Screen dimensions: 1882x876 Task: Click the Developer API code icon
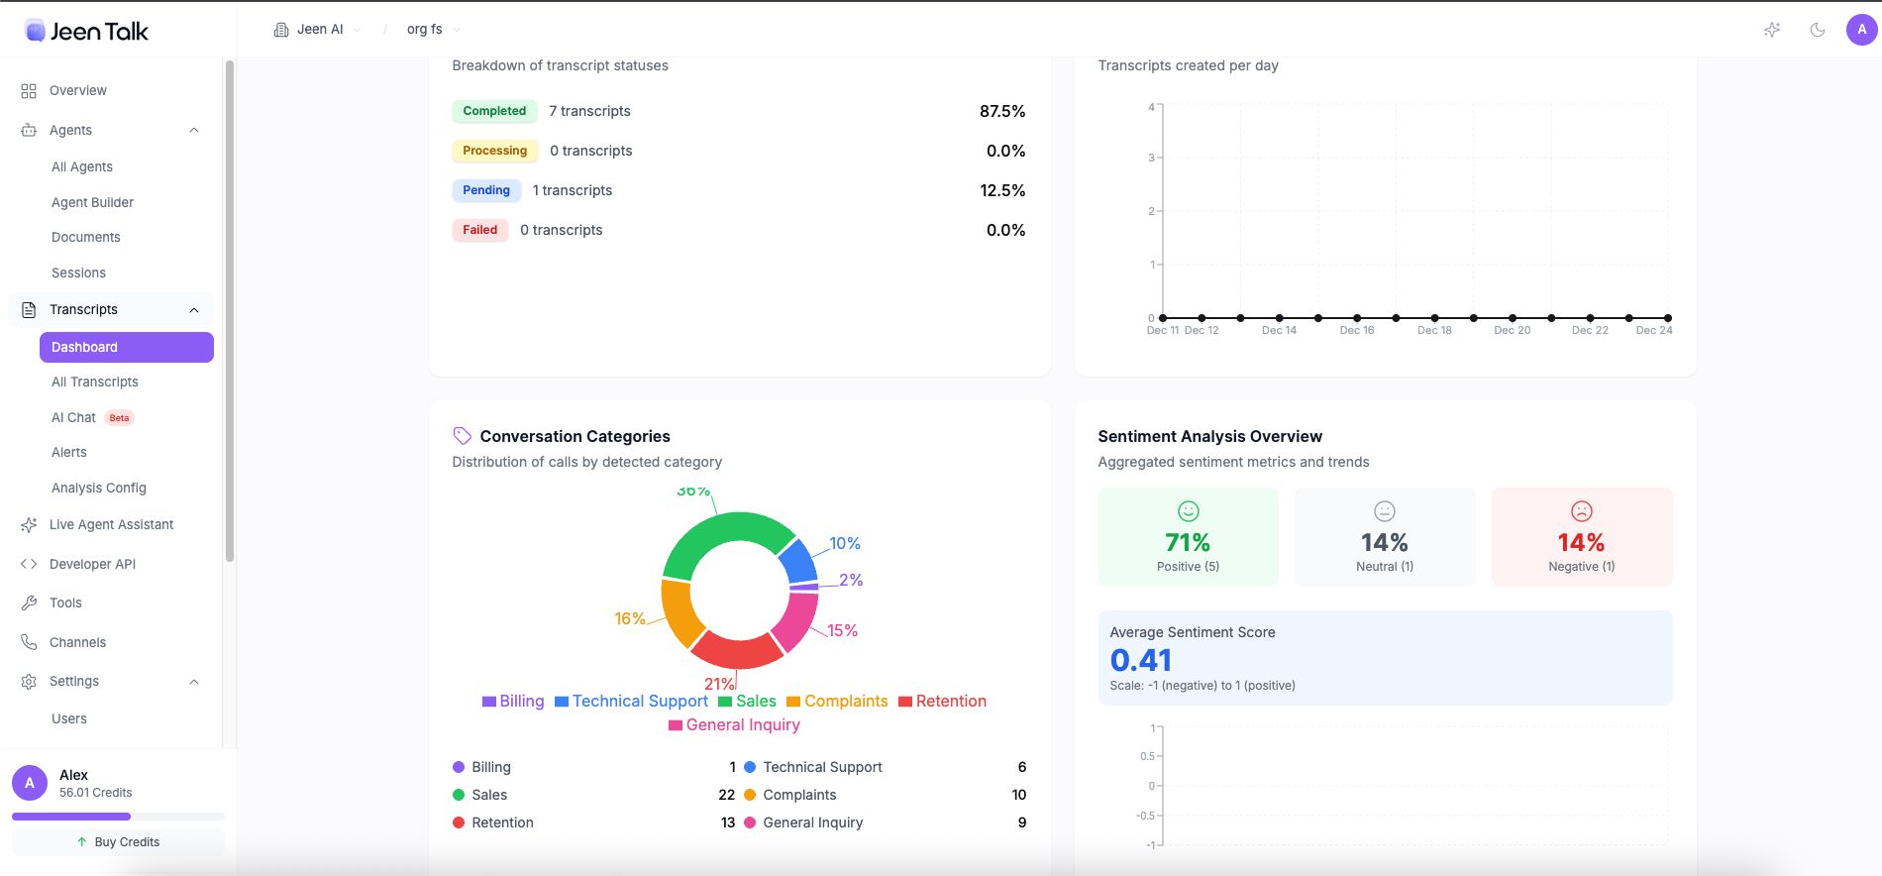tap(29, 564)
